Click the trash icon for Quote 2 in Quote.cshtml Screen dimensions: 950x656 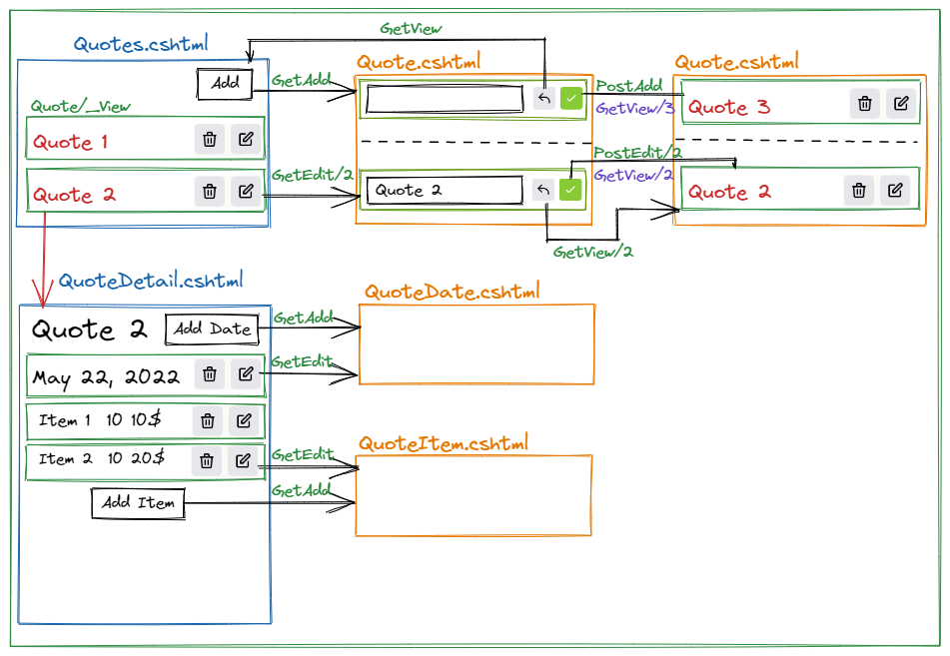click(x=859, y=190)
